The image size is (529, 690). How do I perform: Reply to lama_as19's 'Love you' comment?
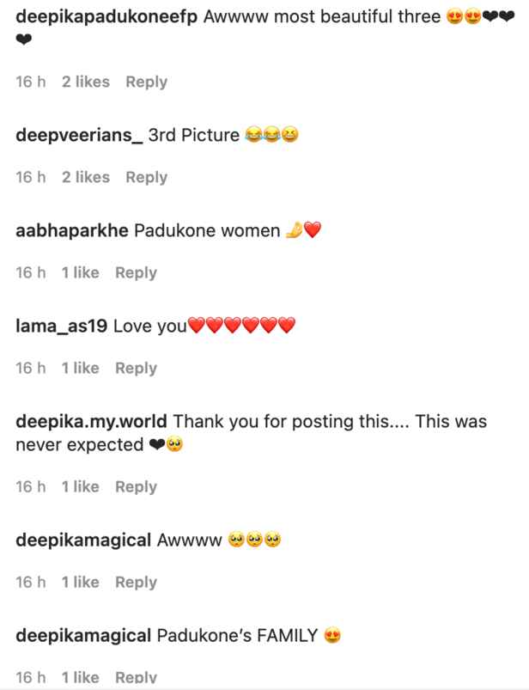click(136, 368)
